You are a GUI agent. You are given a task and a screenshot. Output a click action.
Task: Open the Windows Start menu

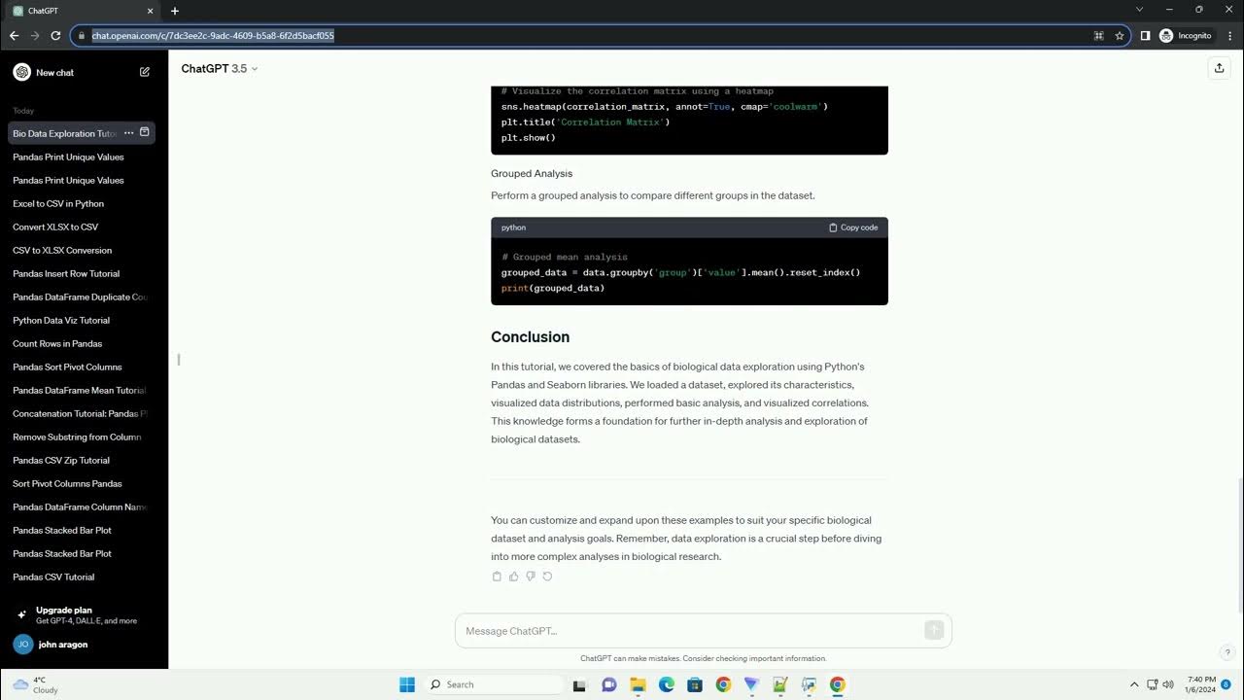click(x=407, y=684)
